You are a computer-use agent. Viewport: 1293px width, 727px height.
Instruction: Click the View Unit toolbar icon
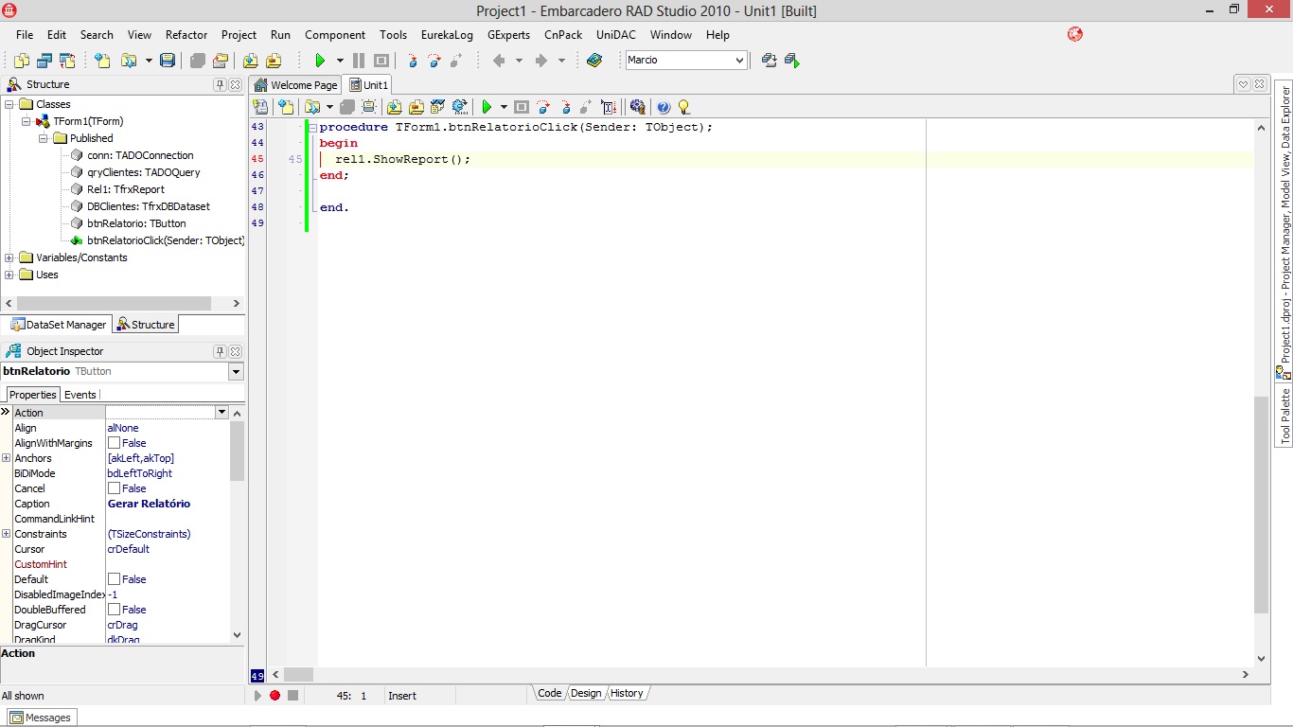22,61
